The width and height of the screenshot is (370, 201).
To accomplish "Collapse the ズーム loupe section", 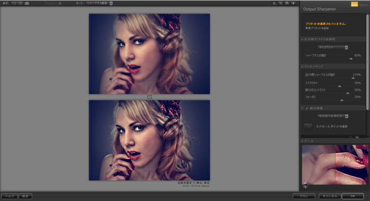I will point(302,141).
